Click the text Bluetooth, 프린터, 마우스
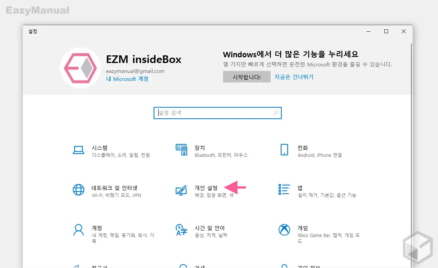Screen dimensions: 438x268 coord(221,155)
